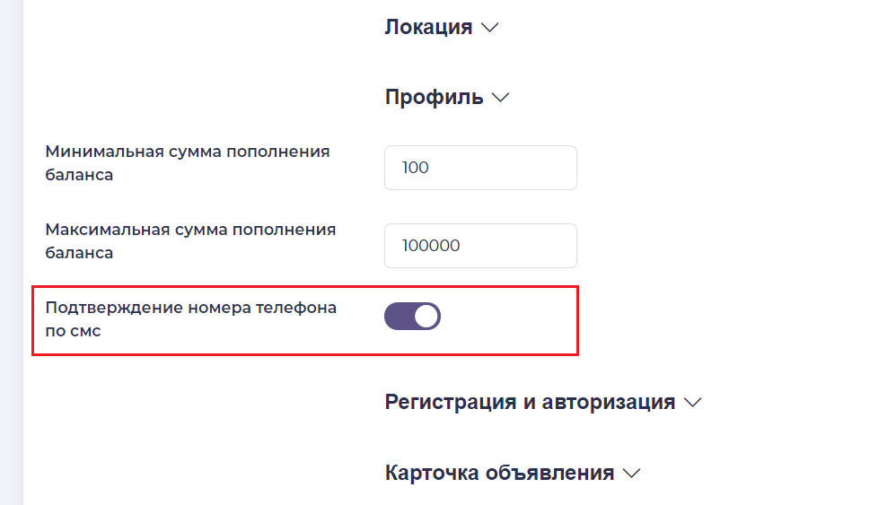Toggle SMS phone number confirmation switch

point(412,316)
